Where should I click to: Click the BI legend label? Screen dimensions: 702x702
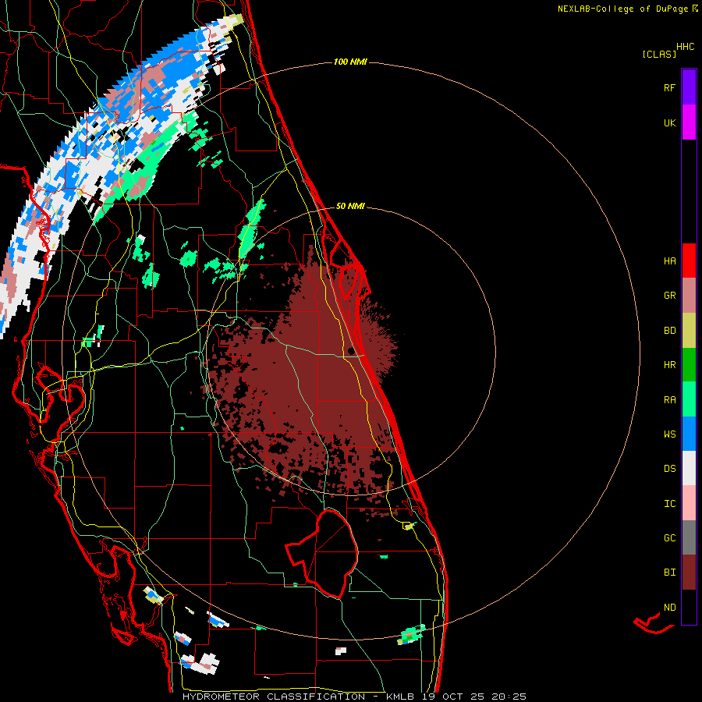point(669,573)
